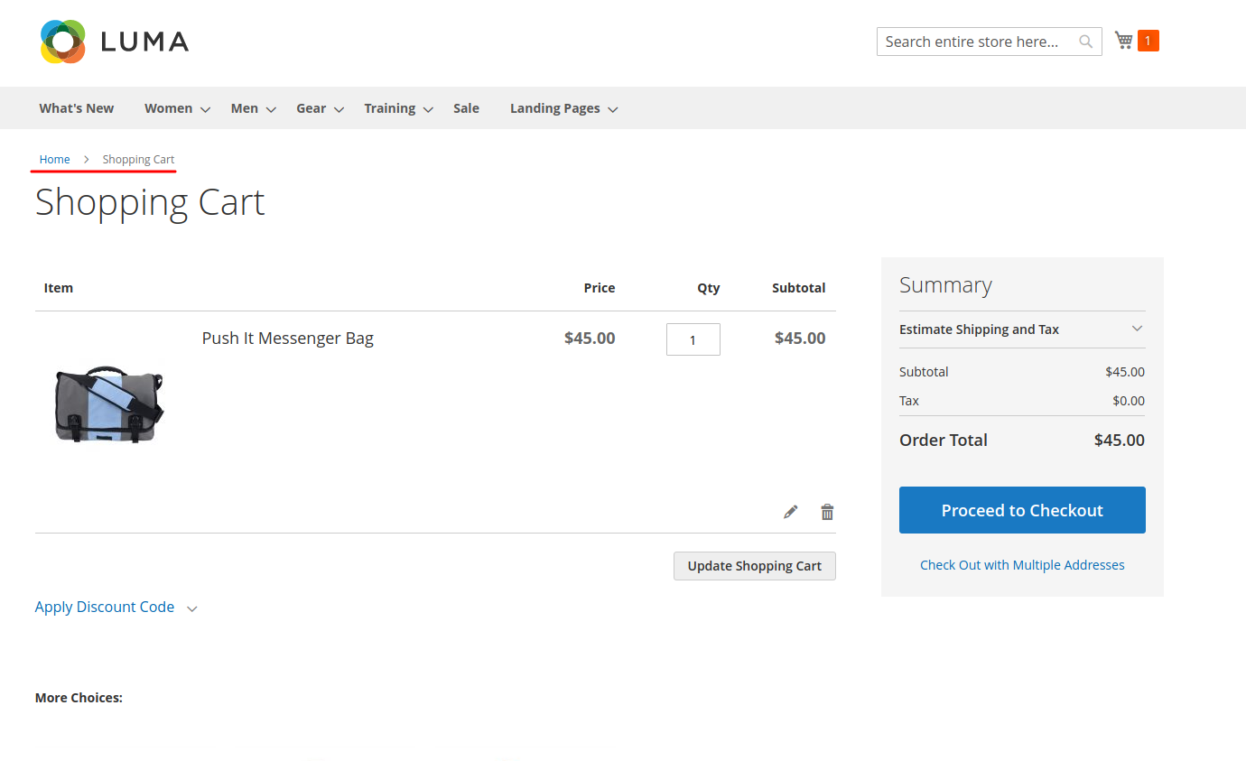The width and height of the screenshot is (1246, 761).
Task: Expand the Gear menu chevron
Action: [x=339, y=109]
